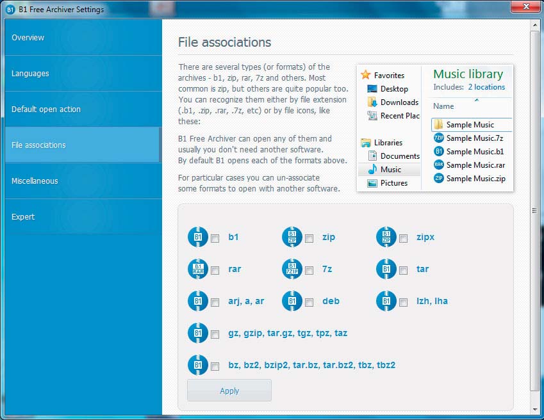Click the Apply button
The image size is (544, 420).
[x=229, y=391]
